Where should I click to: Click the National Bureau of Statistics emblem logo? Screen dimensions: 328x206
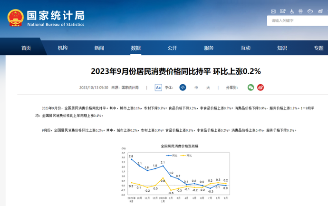(x=16, y=18)
